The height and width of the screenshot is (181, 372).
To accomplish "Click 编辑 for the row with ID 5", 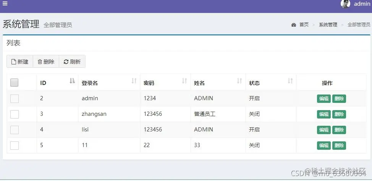I will [x=323, y=146].
